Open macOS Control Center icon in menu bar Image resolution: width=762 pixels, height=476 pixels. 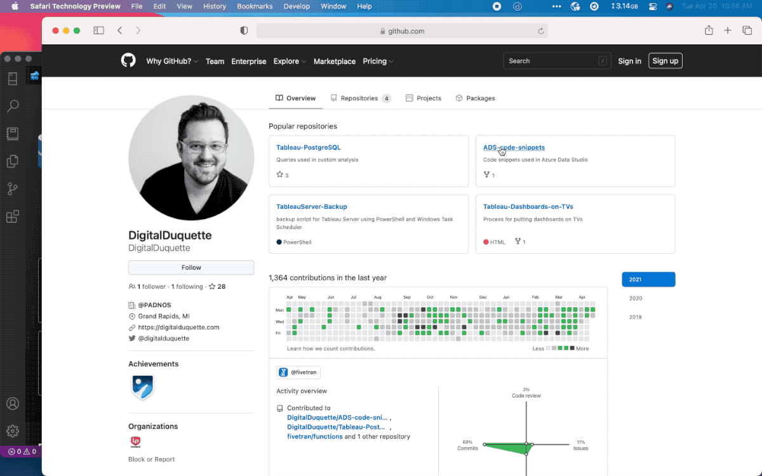pyautogui.click(x=653, y=6)
